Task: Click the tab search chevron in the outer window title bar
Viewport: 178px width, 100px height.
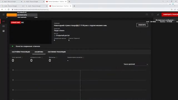Action: click(163, 1)
